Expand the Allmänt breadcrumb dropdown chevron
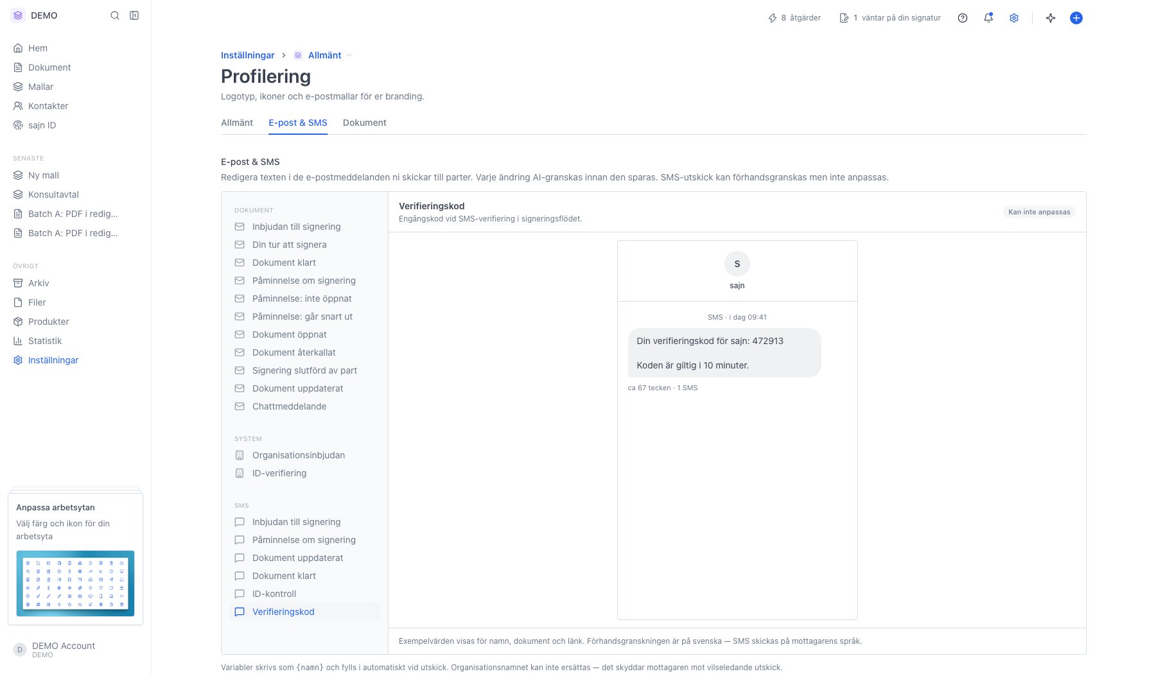This screenshot has height=674, width=1156. 349,55
